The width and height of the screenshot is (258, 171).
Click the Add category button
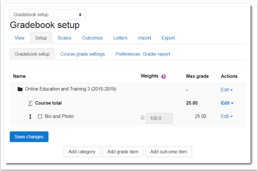click(x=82, y=152)
